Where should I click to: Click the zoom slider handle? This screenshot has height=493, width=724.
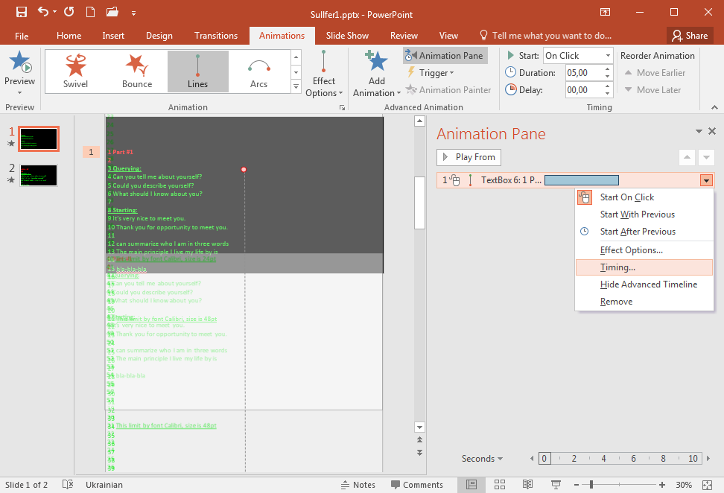(591, 485)
